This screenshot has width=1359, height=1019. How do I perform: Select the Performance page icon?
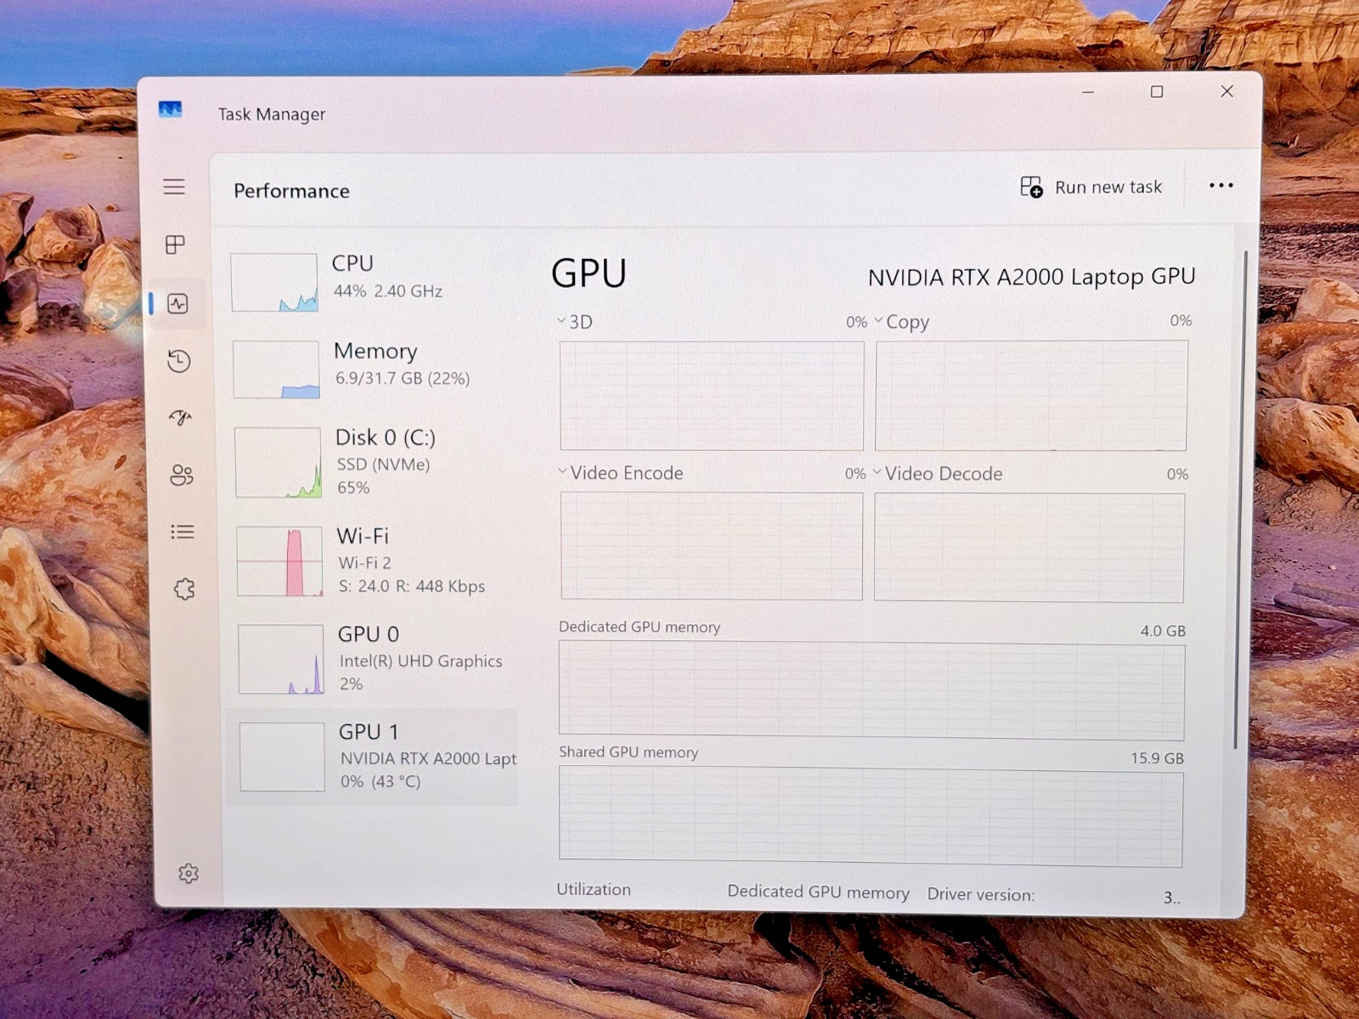178,303
